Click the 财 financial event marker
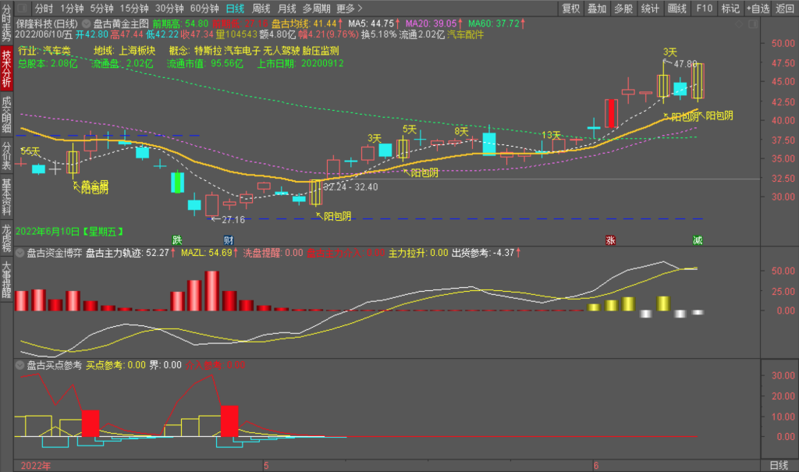The image size is (799, 472). pos(228,240)
